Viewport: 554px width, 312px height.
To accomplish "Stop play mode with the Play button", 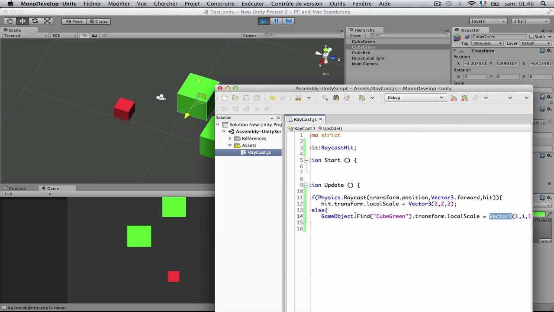I will click(264, 21).
